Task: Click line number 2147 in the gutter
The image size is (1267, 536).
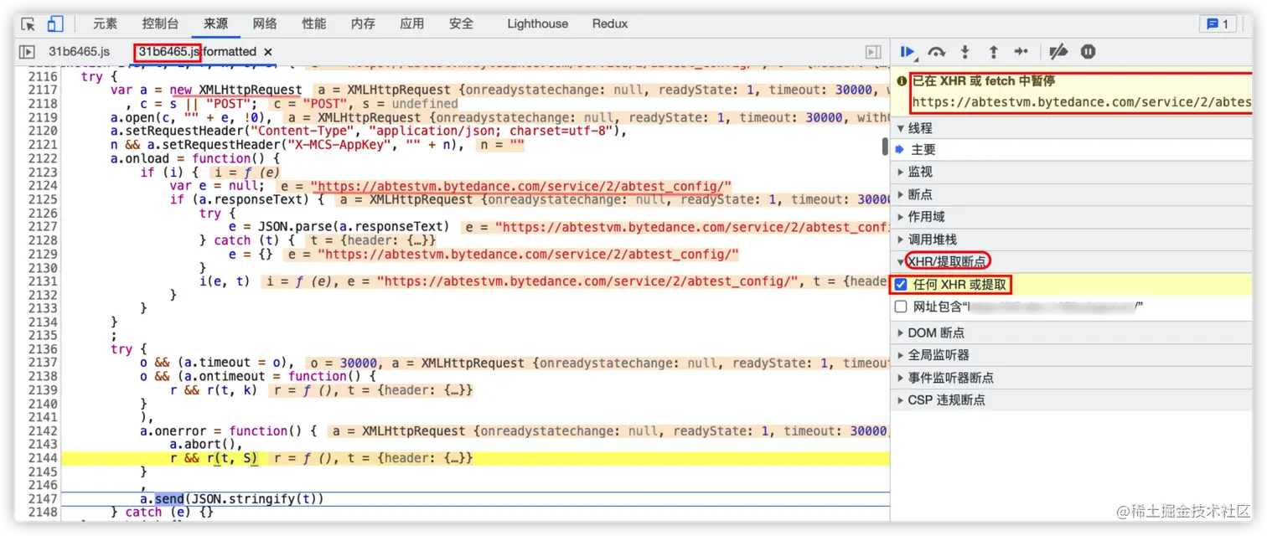Action: [x=42, y=499]
